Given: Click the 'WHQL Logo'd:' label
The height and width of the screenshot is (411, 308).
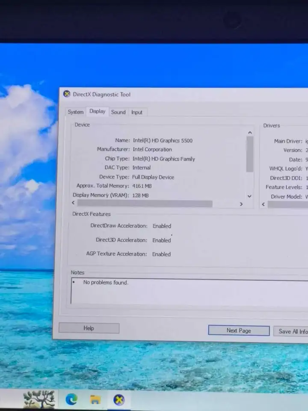Looking at the screenshot, I should (286, 169).
